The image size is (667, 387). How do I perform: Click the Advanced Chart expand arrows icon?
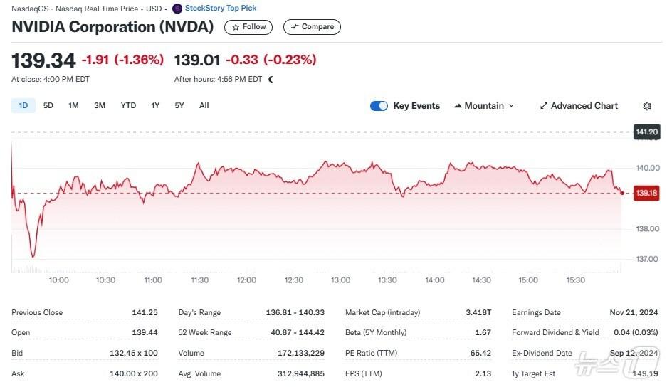(x=544, y=106)
